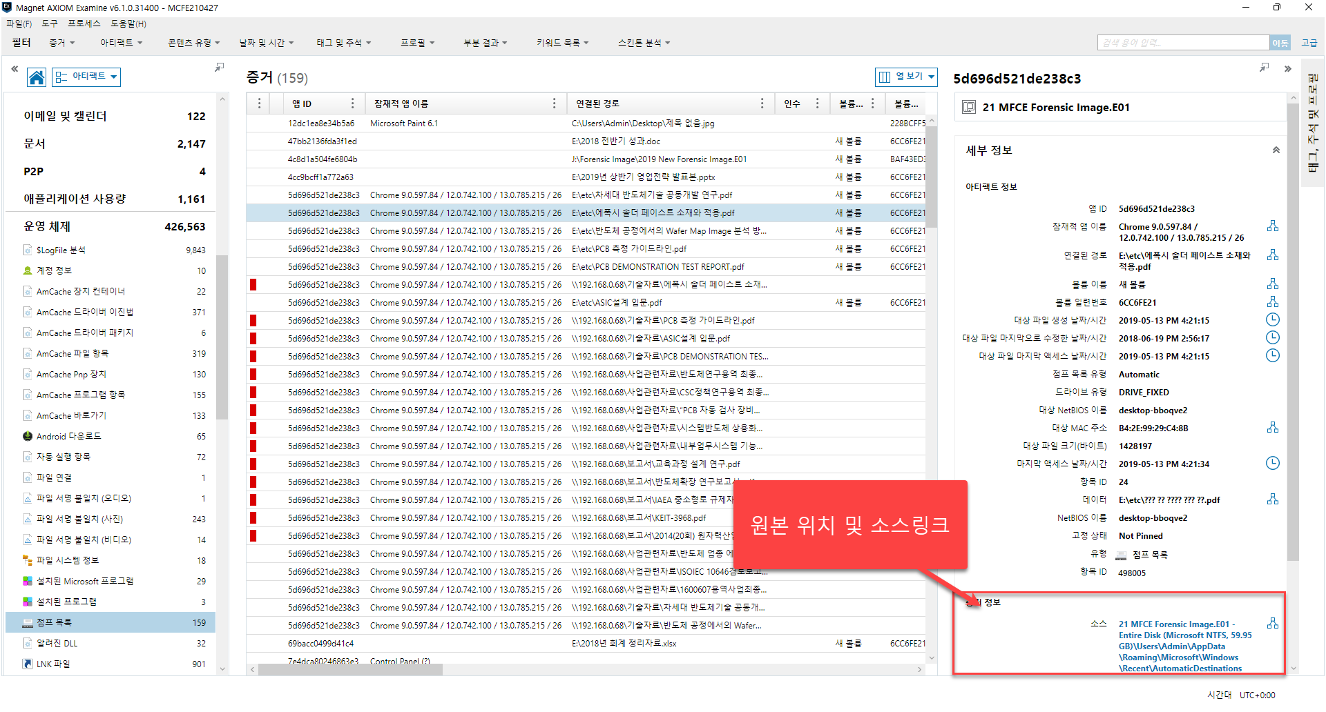Click the home icon in the navigation pane
This screenshot has height=712, width=1326.
37,77
